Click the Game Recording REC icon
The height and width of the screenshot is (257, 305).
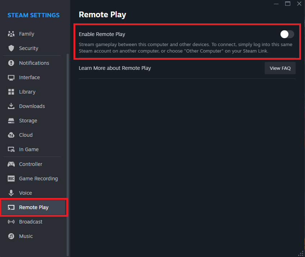click(11, 179)
